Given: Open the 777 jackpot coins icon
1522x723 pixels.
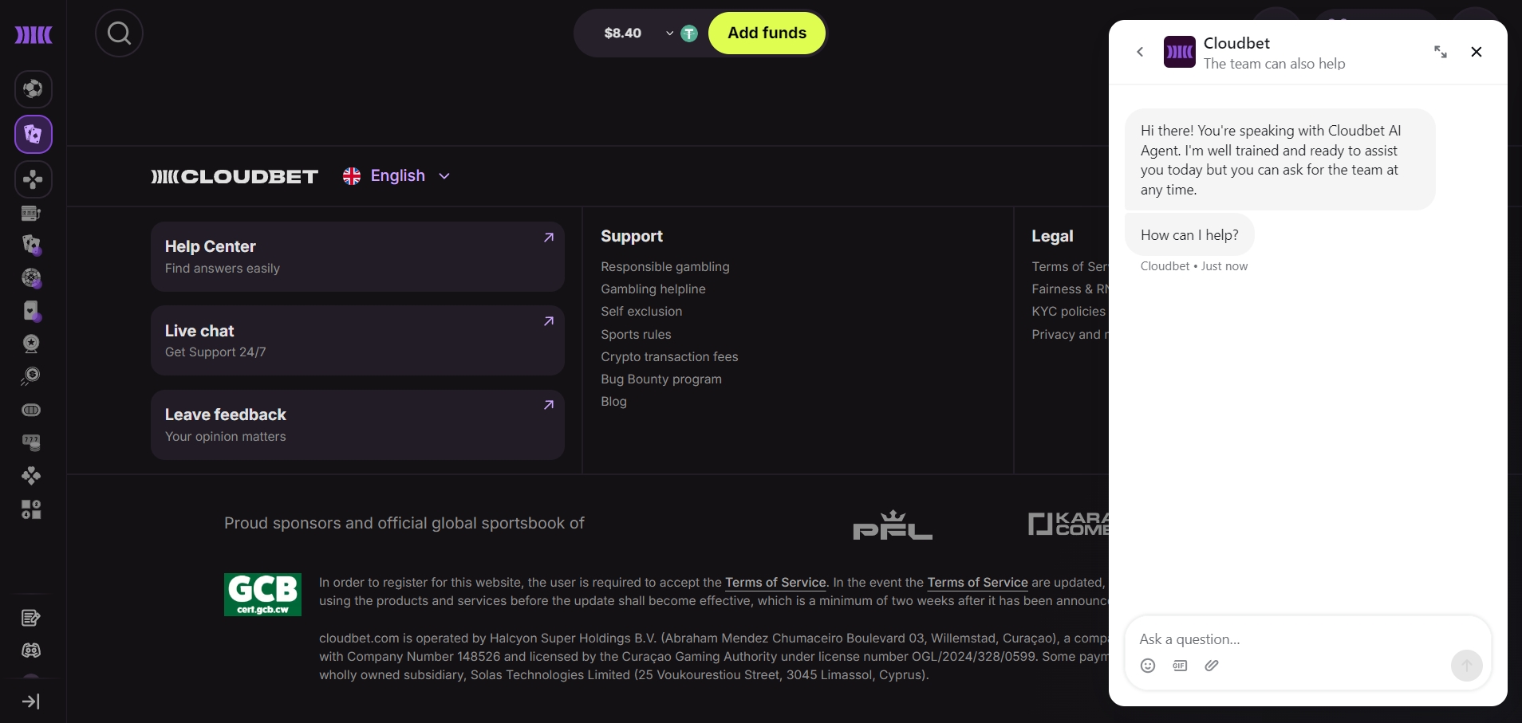Looking at the screenshot, I should click(x=31, y=442).
